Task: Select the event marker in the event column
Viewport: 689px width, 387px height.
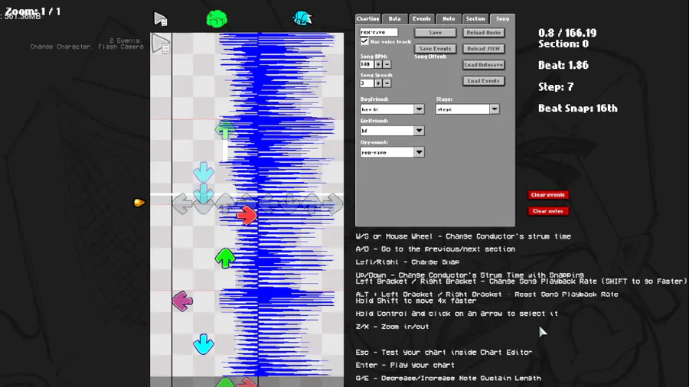Action: coord(161,44)
